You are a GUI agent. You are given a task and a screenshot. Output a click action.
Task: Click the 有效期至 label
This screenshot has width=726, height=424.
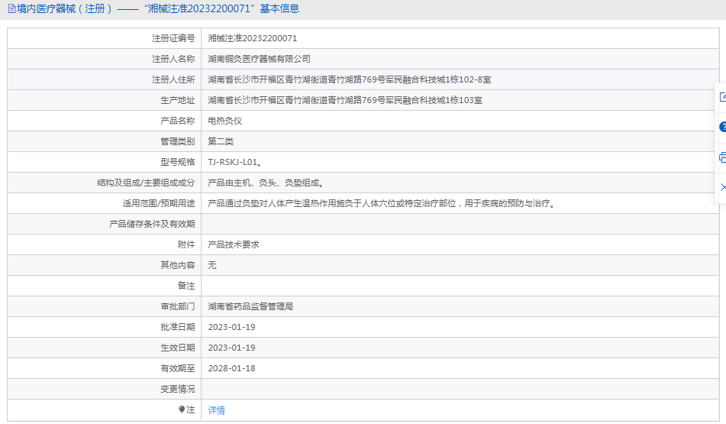pyautogui.click(x=178, y=368)
